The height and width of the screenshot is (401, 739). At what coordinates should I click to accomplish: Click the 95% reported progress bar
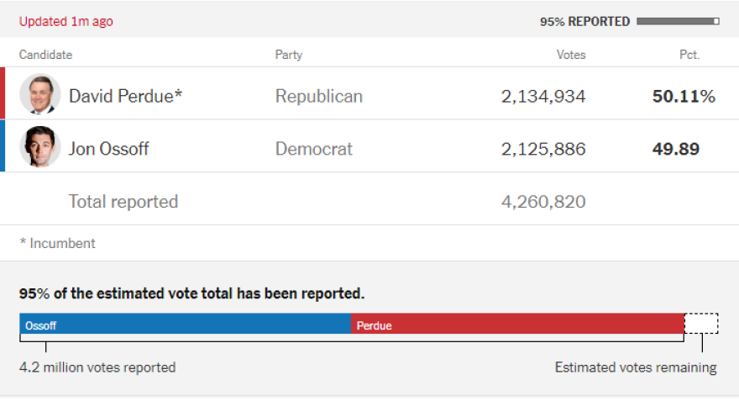click(x=678, y=22)
